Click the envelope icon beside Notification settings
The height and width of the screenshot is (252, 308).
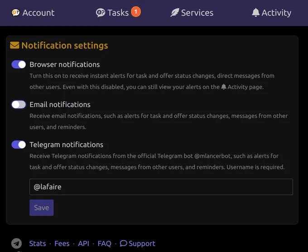click(x=15, y=45)
